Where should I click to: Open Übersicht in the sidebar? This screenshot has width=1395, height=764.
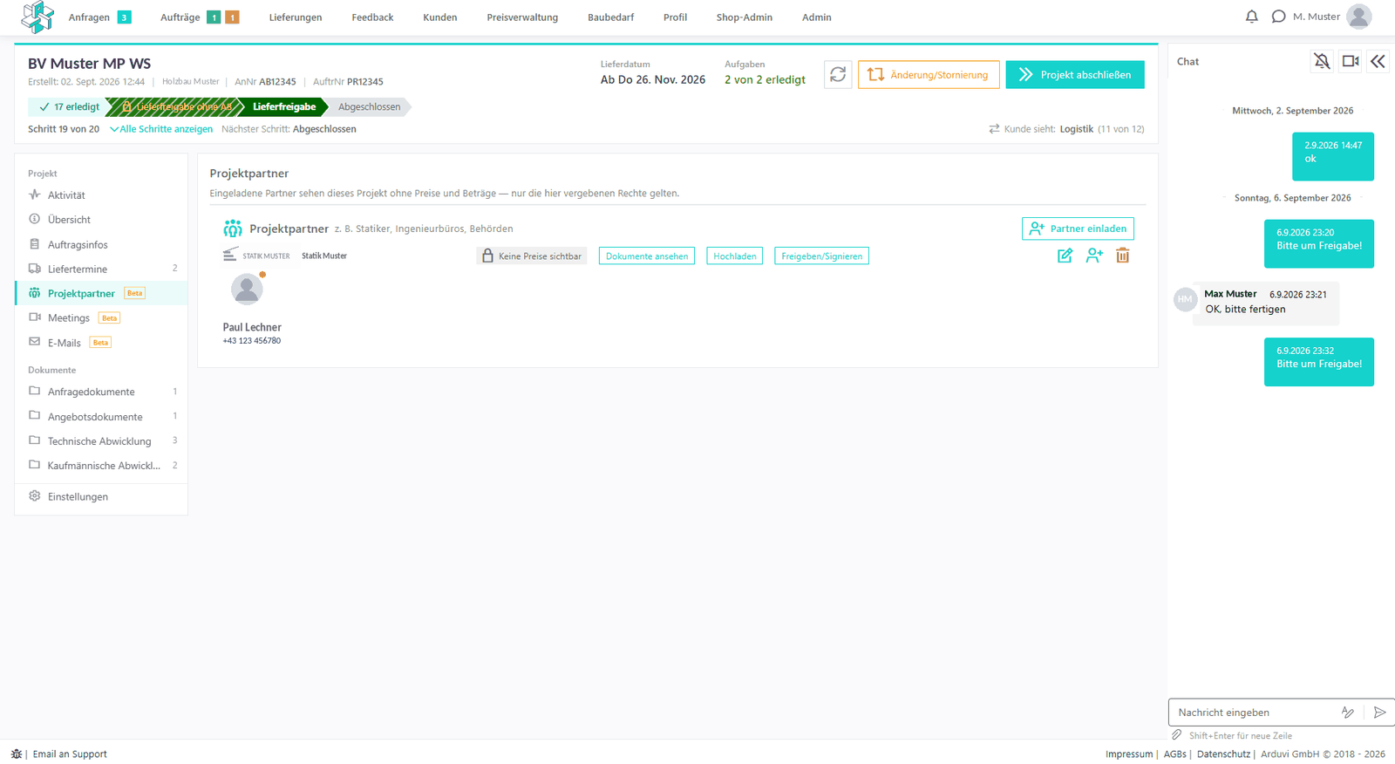tap(101, 220)
